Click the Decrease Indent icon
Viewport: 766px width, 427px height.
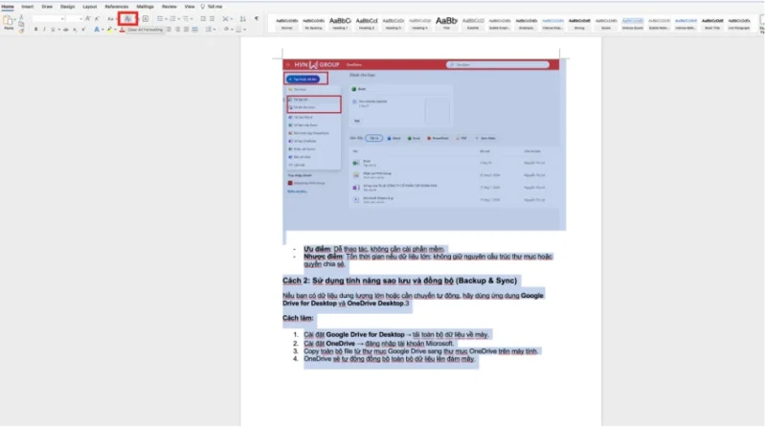click(x=203, y=18)
